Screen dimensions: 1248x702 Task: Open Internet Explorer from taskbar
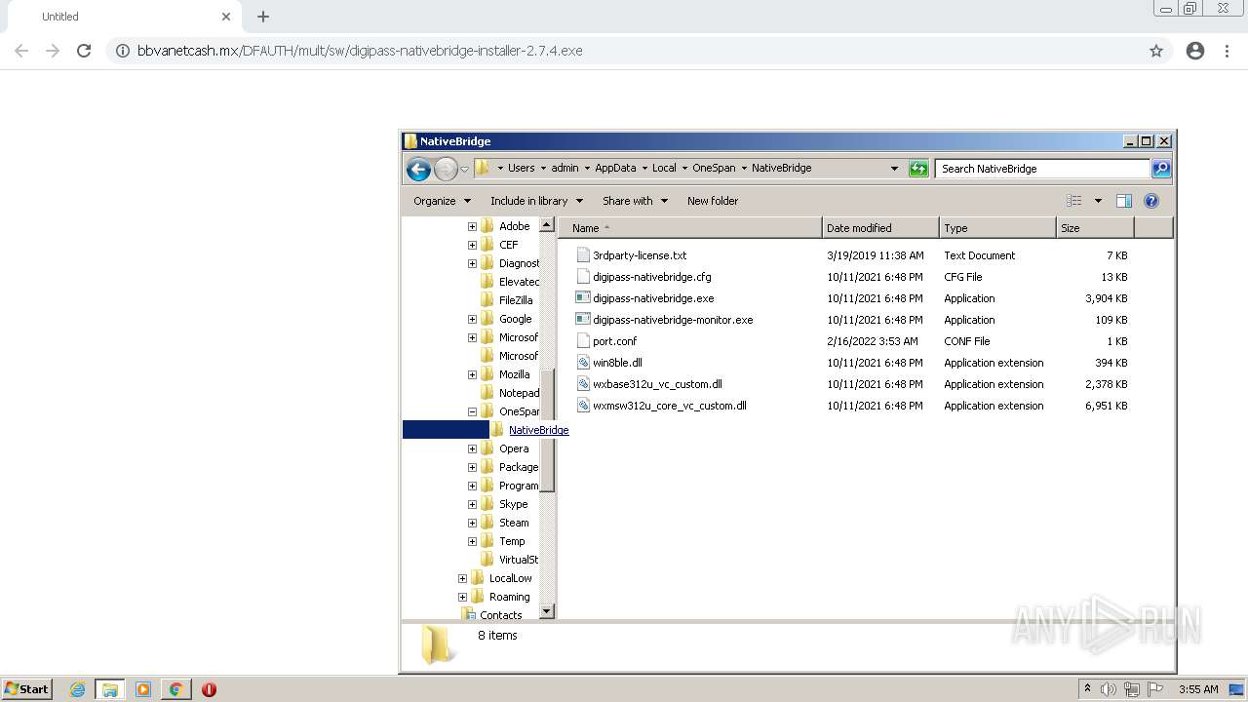pyautogui.click(x=77, y=689)
